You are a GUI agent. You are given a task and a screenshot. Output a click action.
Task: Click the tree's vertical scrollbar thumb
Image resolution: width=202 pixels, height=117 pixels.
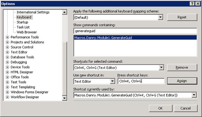pos(64,69)
